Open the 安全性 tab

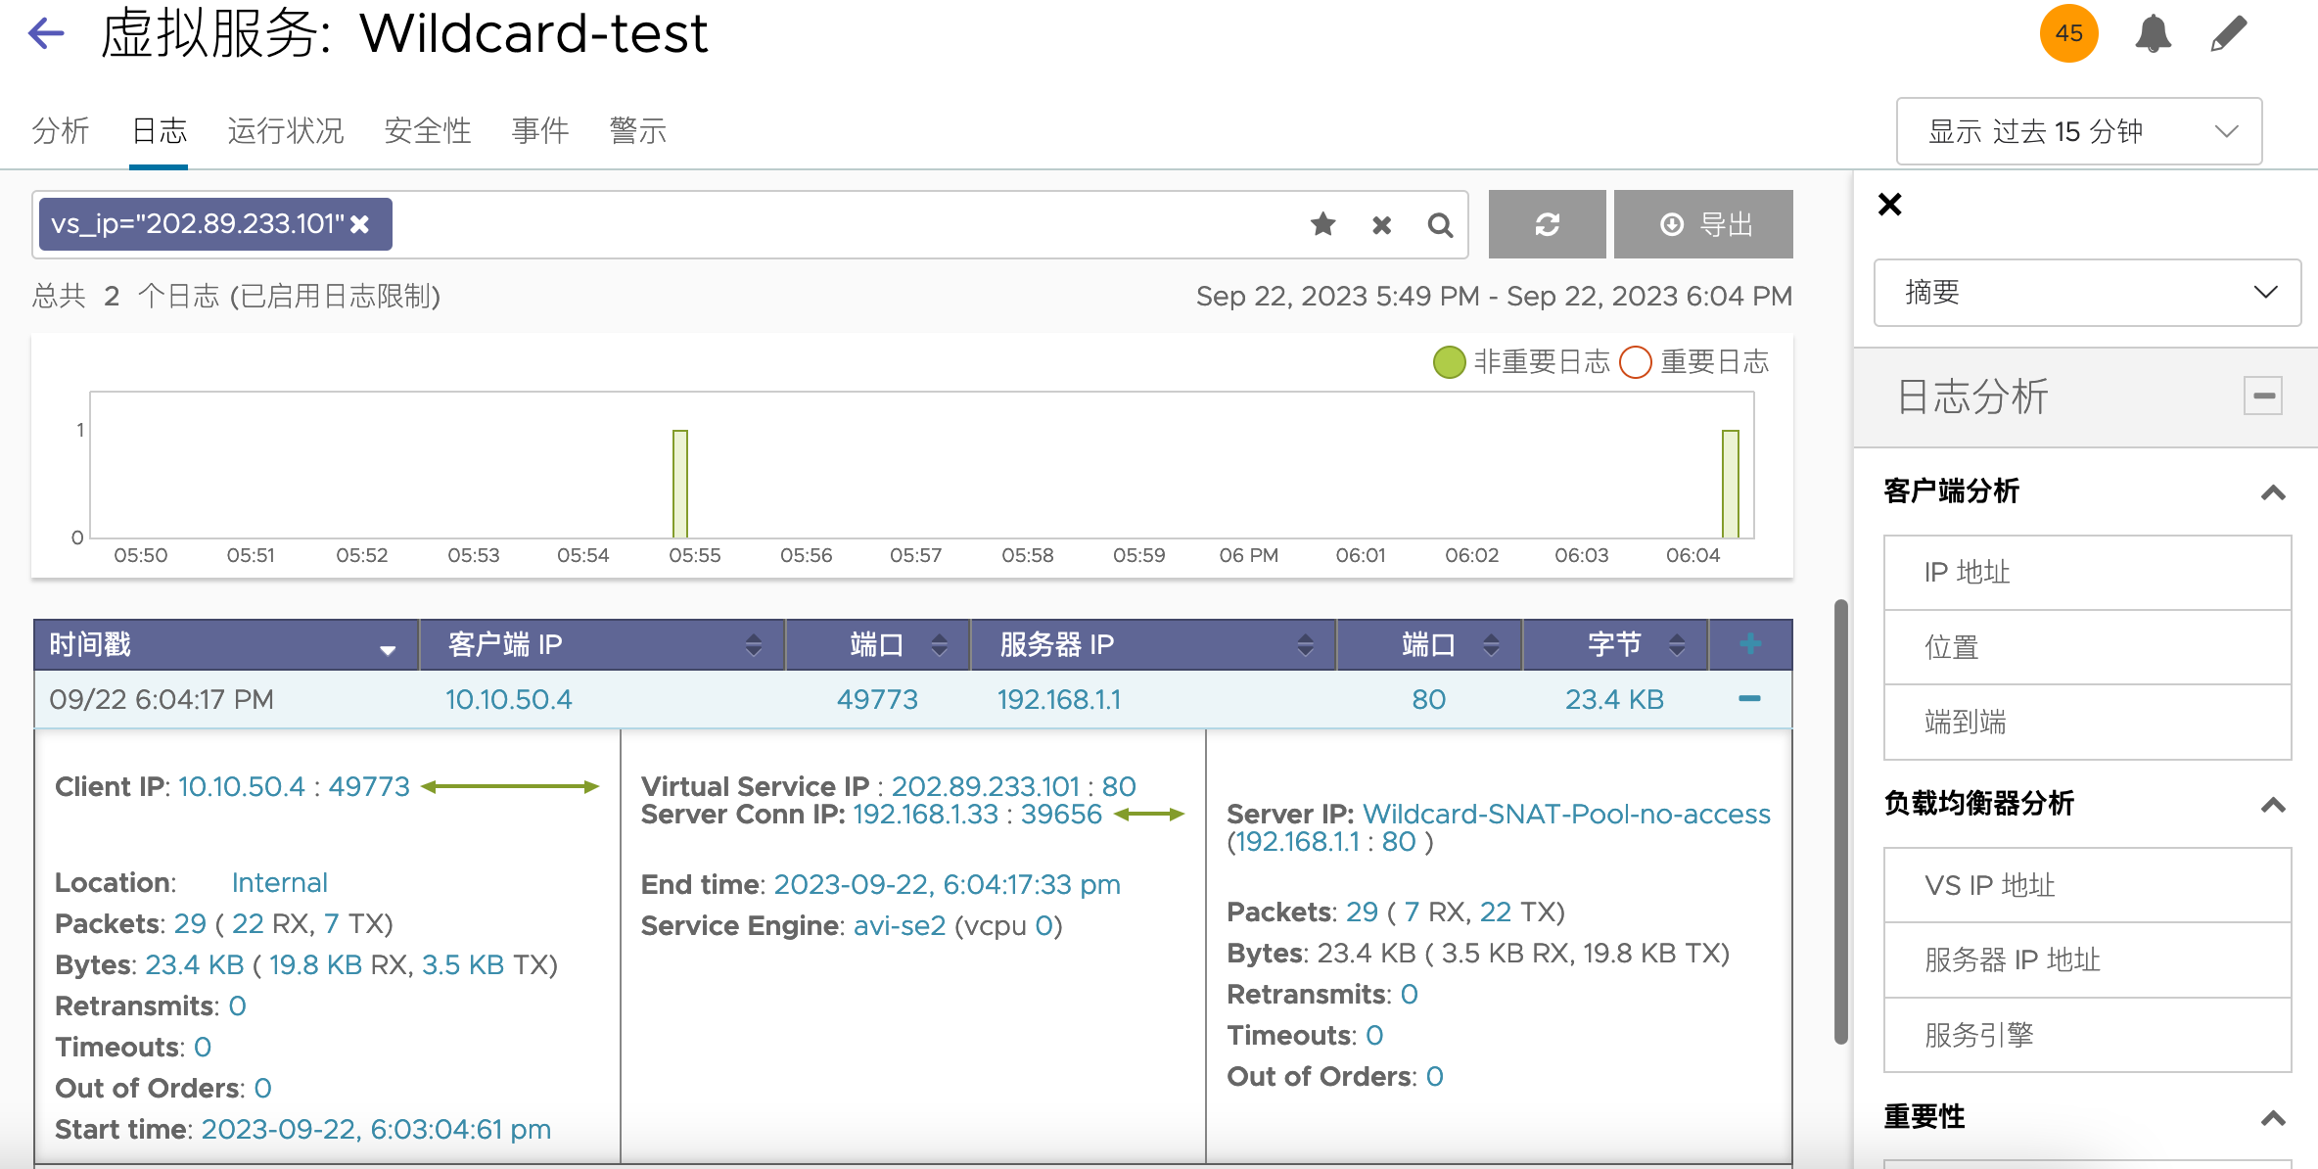(428, 130)
